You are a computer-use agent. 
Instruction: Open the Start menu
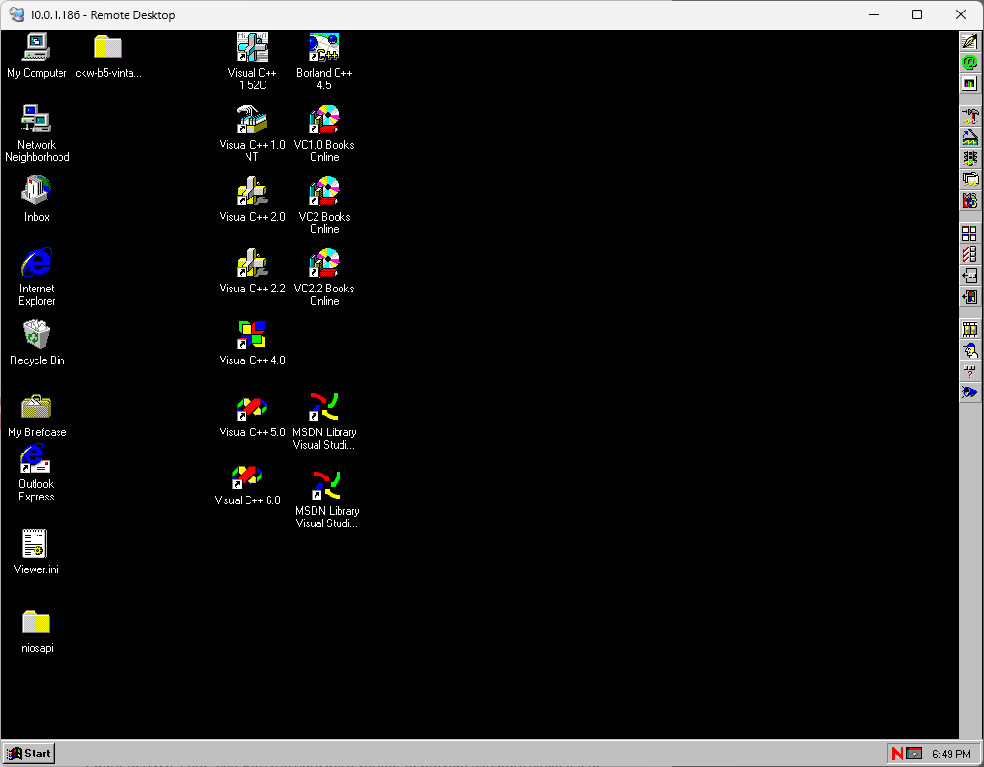(29, 754)
